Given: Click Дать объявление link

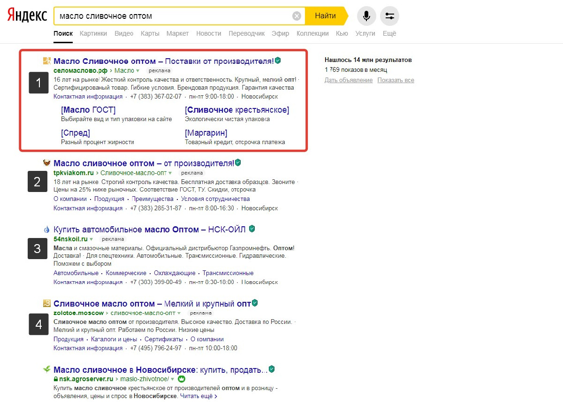Looking at the screenshot, I should point(349,80).
